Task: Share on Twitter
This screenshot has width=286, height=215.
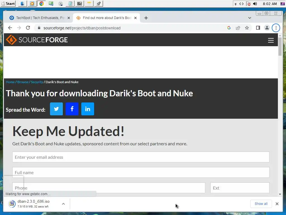Action: tap(56, 109)
